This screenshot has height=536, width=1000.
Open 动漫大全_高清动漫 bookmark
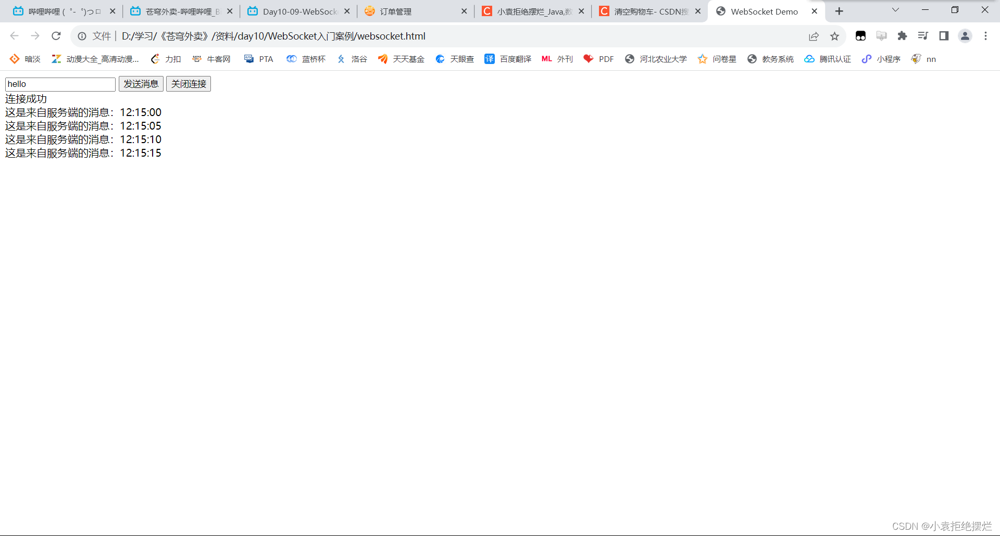[95, 59]
